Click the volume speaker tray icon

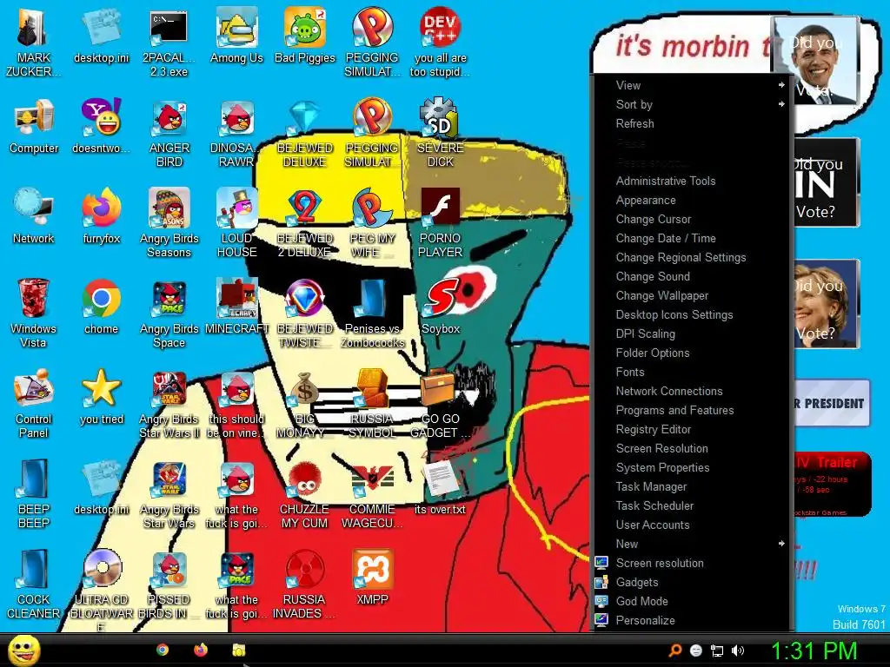(x=737, y=650)
